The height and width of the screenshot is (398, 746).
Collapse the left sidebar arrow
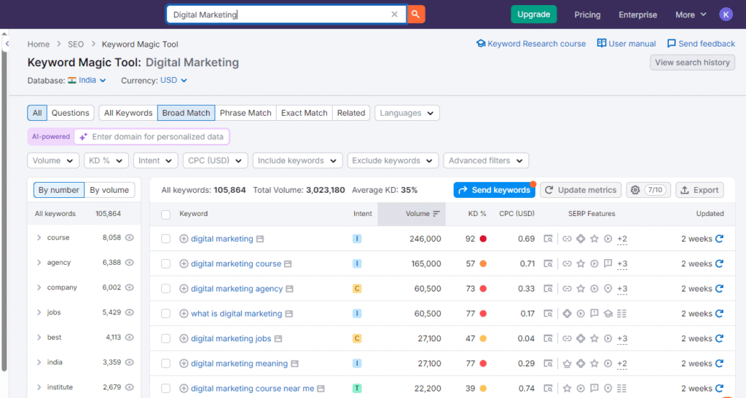(7, 44)
